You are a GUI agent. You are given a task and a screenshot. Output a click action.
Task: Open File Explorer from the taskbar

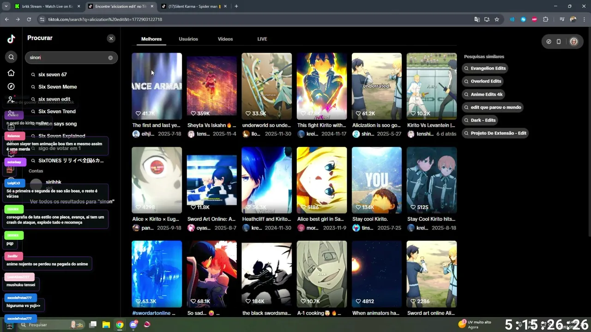point(106,325)
